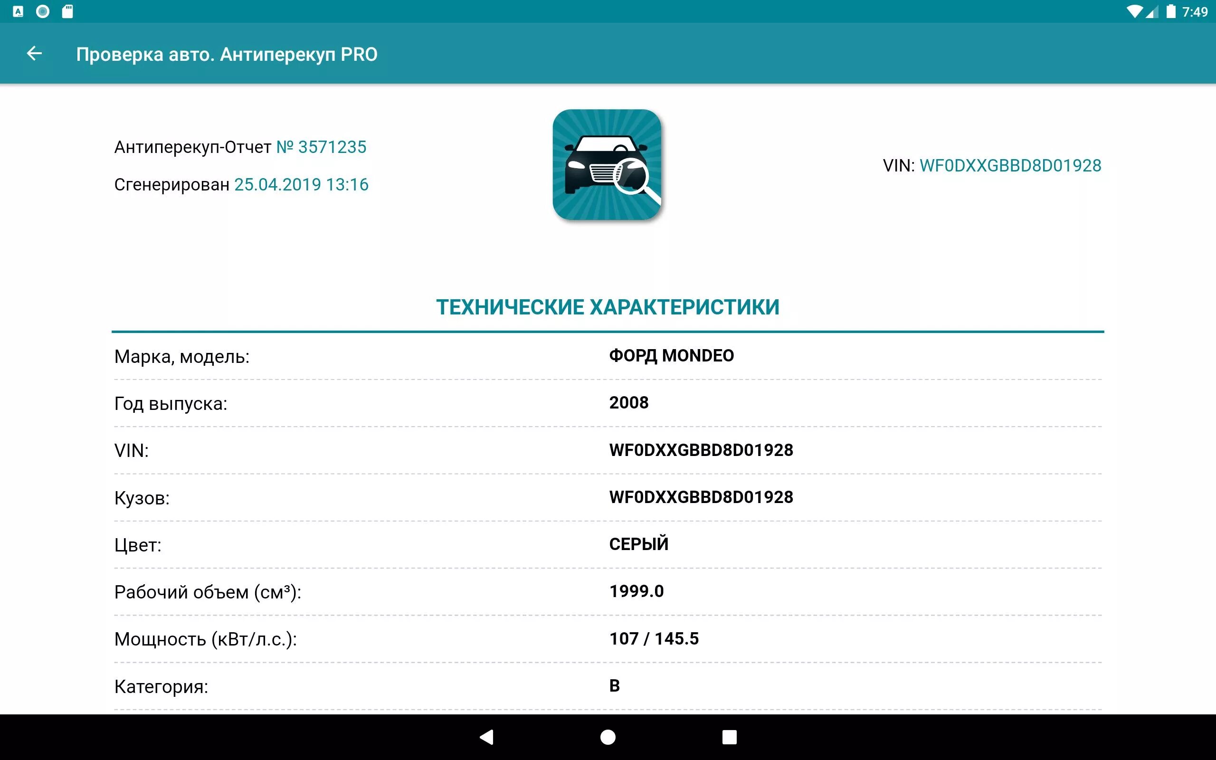Image resolution: width=1216 pixels, height=760 pixels.
Task: Tap the report number '№ 3571235'
Action: click(x=321, y=147)
